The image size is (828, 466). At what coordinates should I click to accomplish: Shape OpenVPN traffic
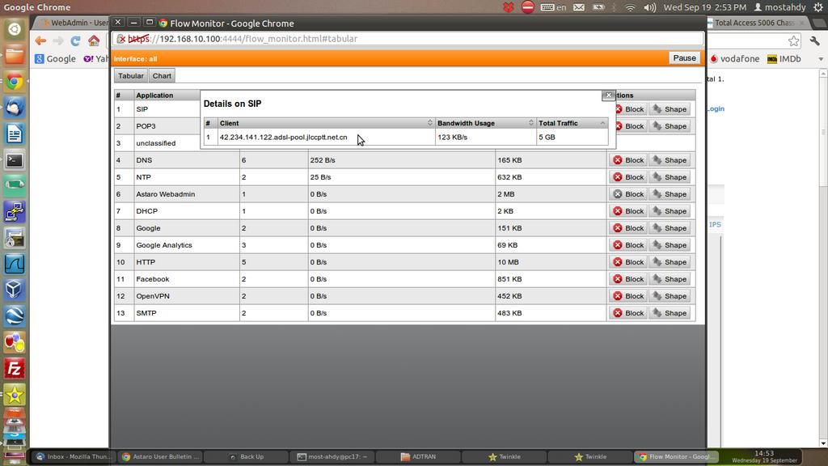click(x=669, y=296)
